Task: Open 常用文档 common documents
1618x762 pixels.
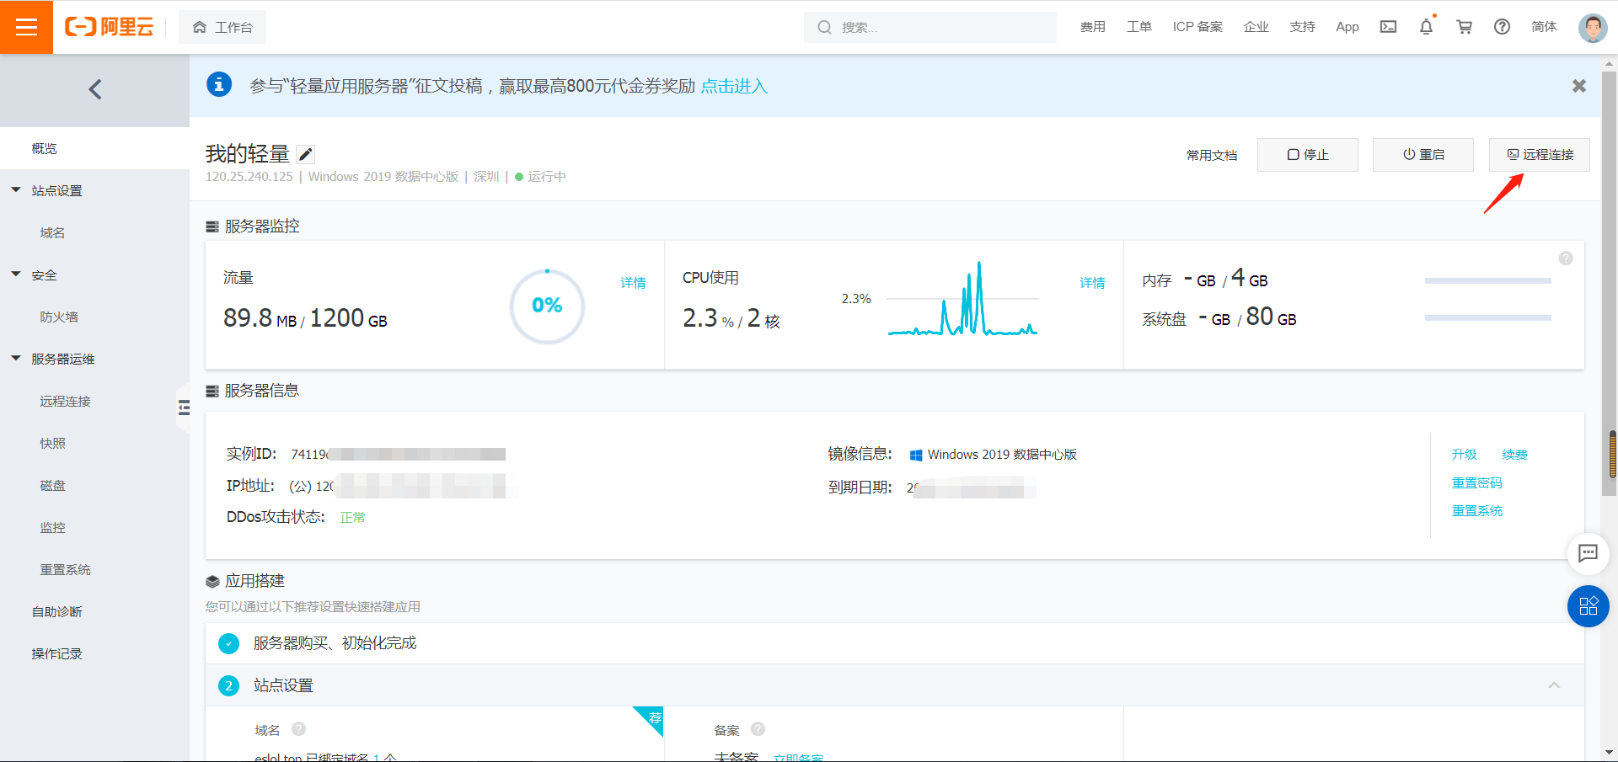Action: click(1212, 155)
